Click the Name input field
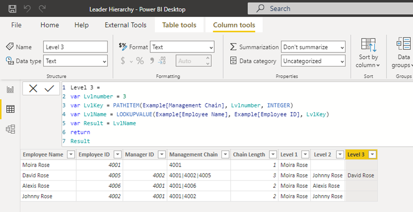The height and width of the screenshot is (212, 413). (x=75, y=47)
